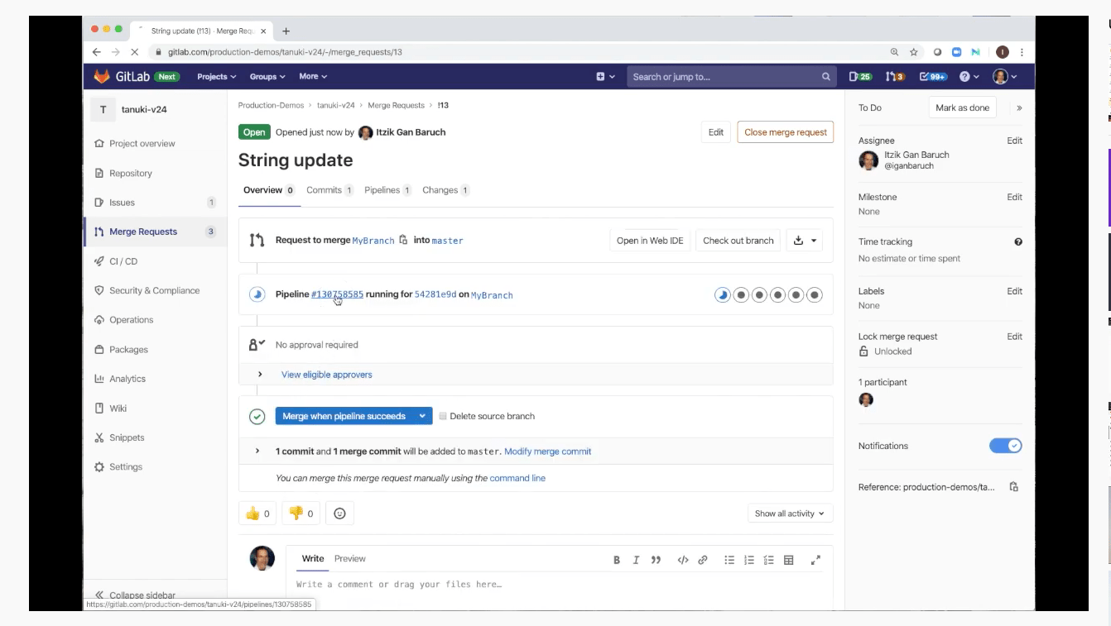Click the GitLab fox logo
This screenshot has width=1111, height=626.
tap(101, 77)
